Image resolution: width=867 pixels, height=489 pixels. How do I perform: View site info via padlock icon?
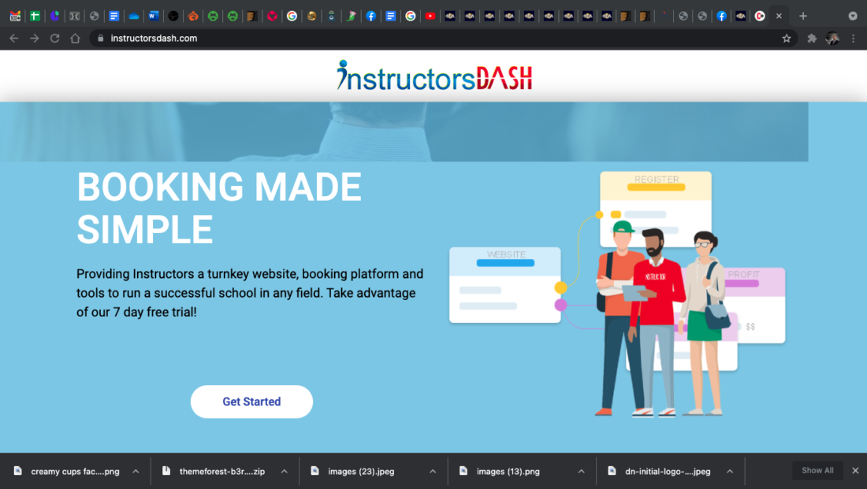tap(99, 39)
